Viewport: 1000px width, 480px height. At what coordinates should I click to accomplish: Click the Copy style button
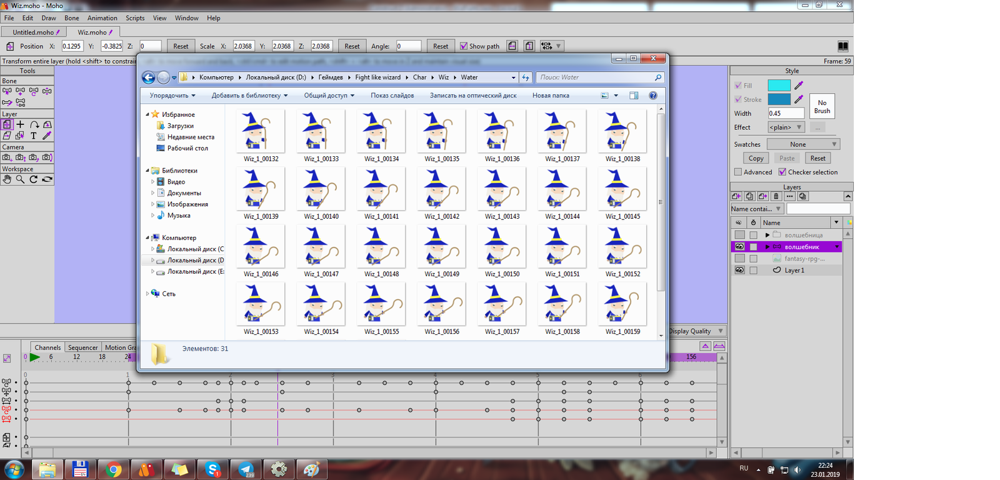[756, 158]
